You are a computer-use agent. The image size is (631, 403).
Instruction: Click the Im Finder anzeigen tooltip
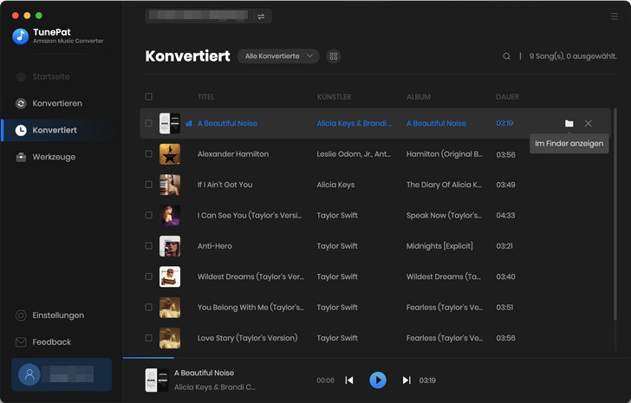coord(569,144)
